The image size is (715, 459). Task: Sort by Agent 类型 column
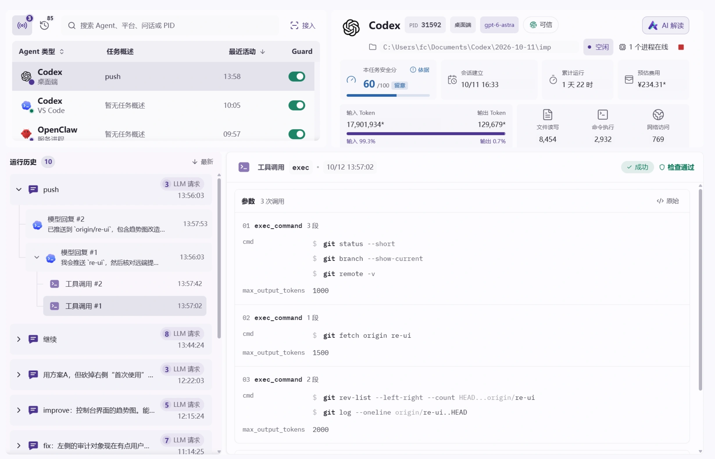tap(41, 51)
